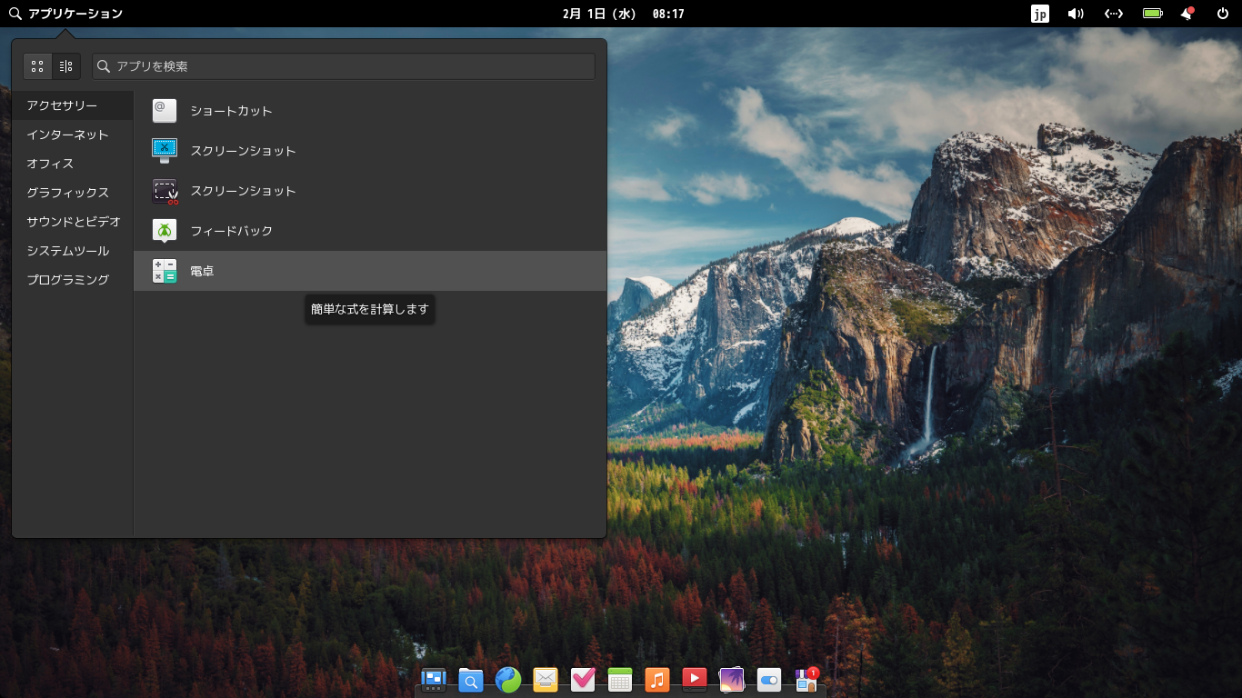Launch スクリーンショット with the monitor icon
Viewport: 1242px width, 698px height.
click(370, 151)
